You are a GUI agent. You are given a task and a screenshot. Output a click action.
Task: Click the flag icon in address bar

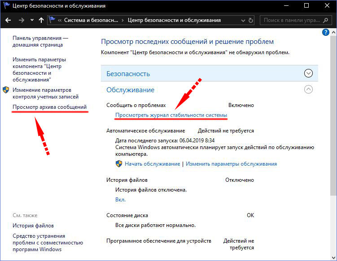pyautogui.click(x=52, y=20)
